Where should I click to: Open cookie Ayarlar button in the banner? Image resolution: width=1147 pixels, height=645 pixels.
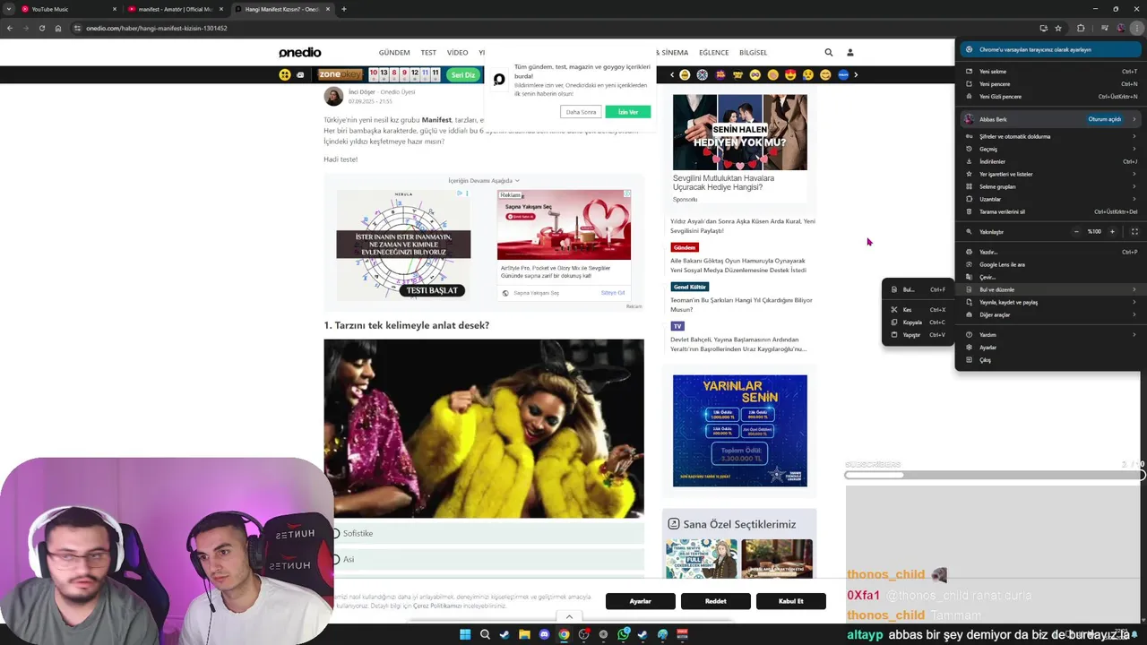coord(641,601)
